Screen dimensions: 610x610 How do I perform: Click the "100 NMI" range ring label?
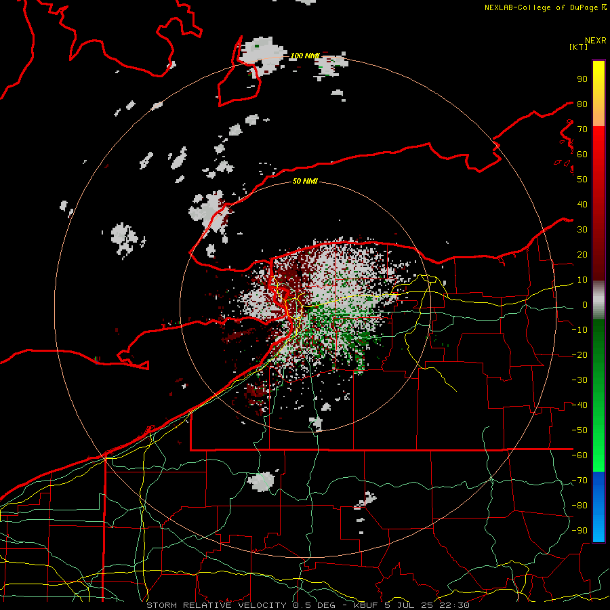coord(304,56)
